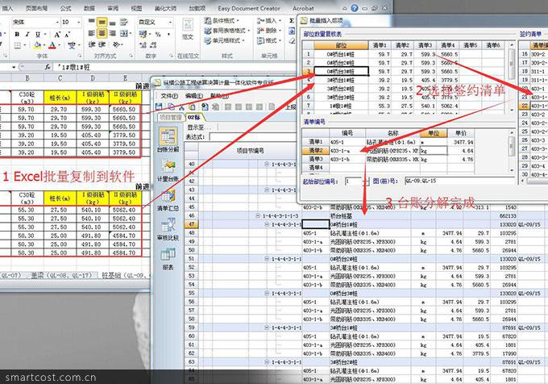Select 计量台账 sidebar icon
The width and height of the screenshot is (548, 384).
(x=168, y=170)
